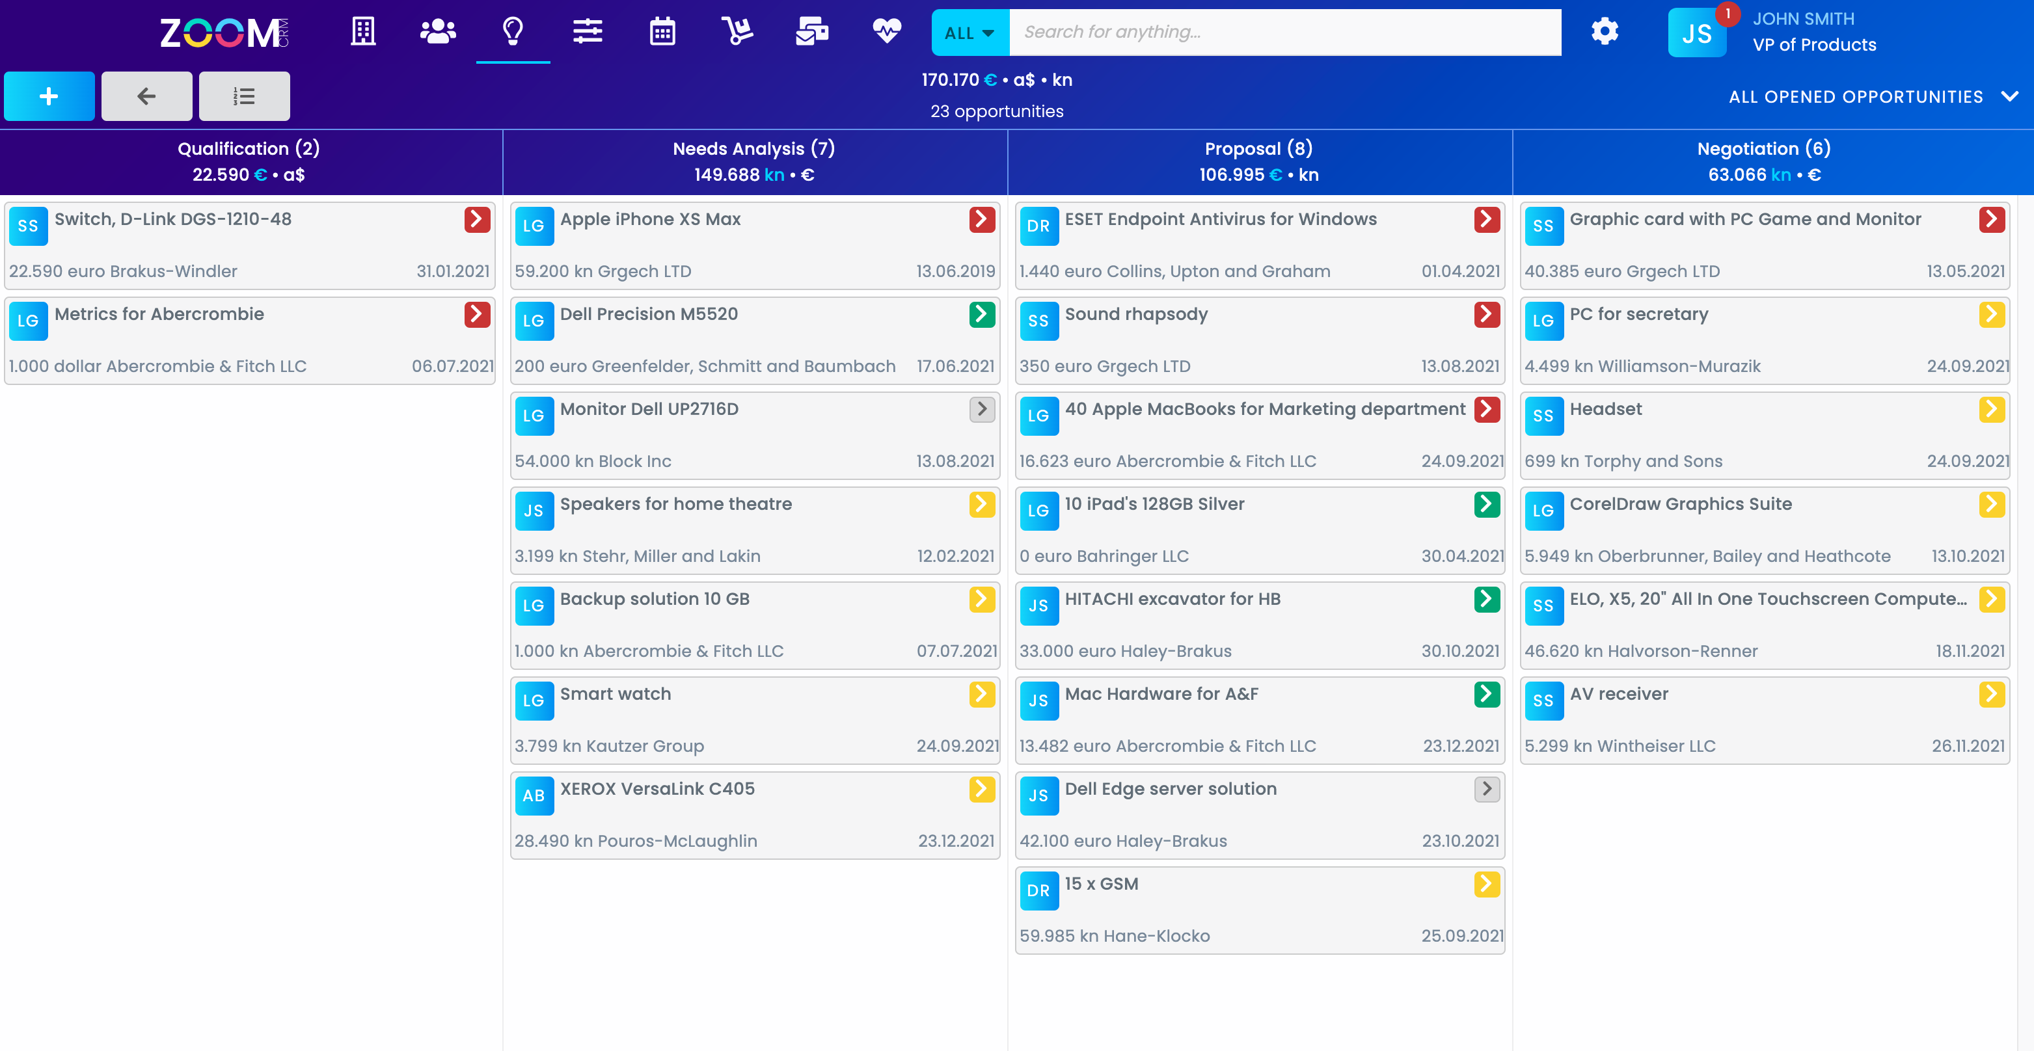Image resolution: width=2034 pixels, height=1051 pixels.
Task: Go back with the arrow button
Action: point(147,96)
